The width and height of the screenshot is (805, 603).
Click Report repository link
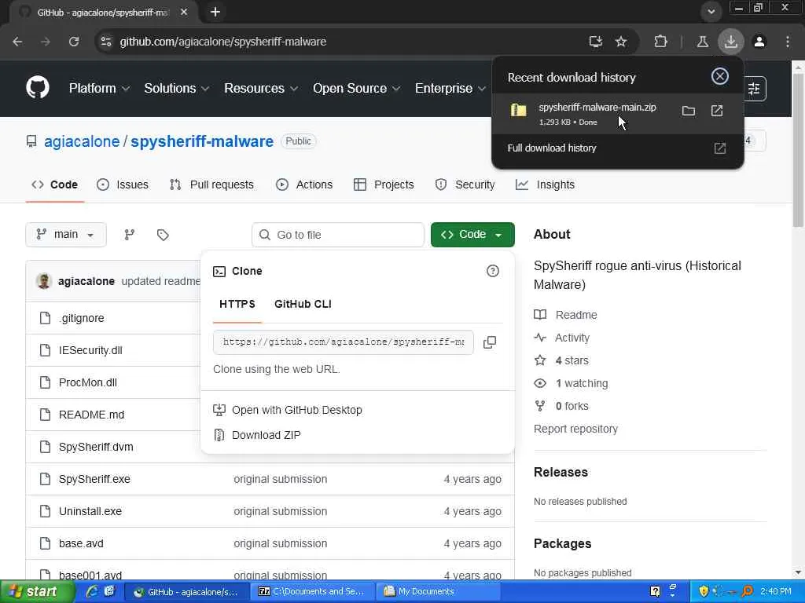click(x=575, y=429)
